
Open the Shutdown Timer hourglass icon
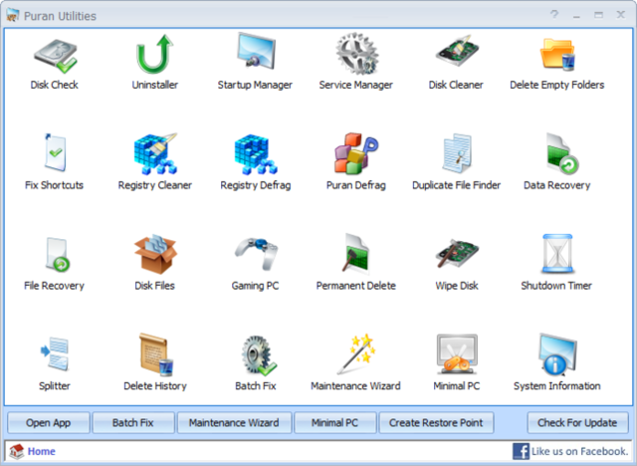(557, 254)
